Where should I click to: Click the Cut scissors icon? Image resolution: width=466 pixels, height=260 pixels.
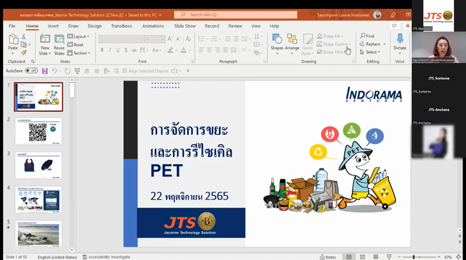pos(24,37)
